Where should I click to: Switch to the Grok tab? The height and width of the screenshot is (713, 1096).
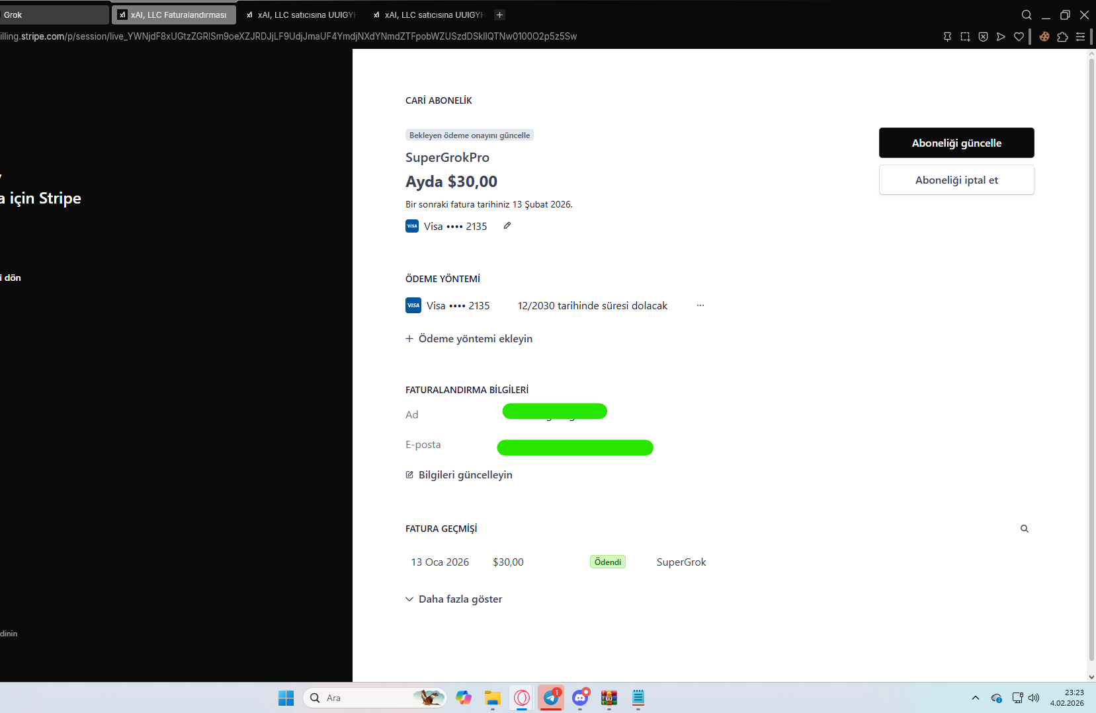54,15
